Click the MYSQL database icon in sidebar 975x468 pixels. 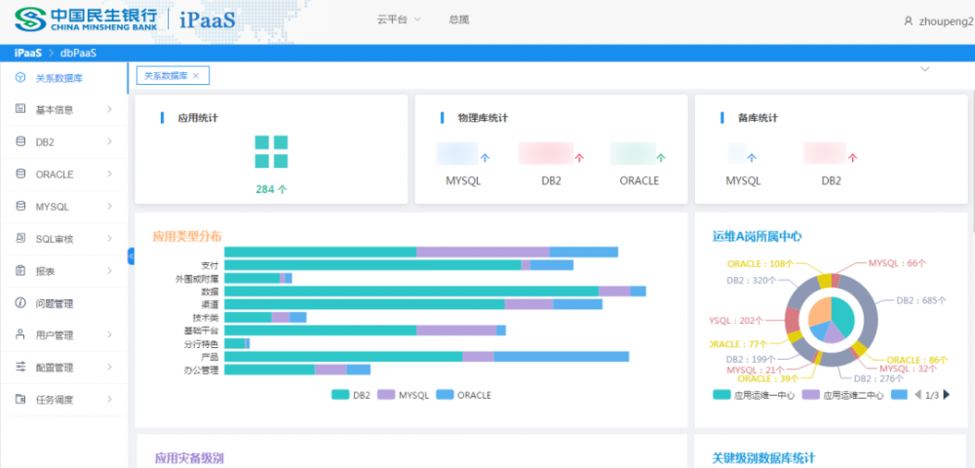[20, 207]
